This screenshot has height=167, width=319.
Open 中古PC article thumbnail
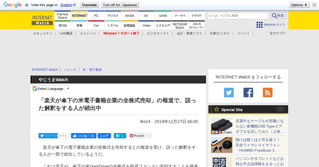click(x=222, y=161)
